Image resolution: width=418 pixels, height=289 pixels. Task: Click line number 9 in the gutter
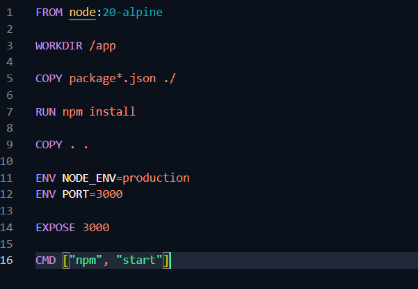point(10,145)
